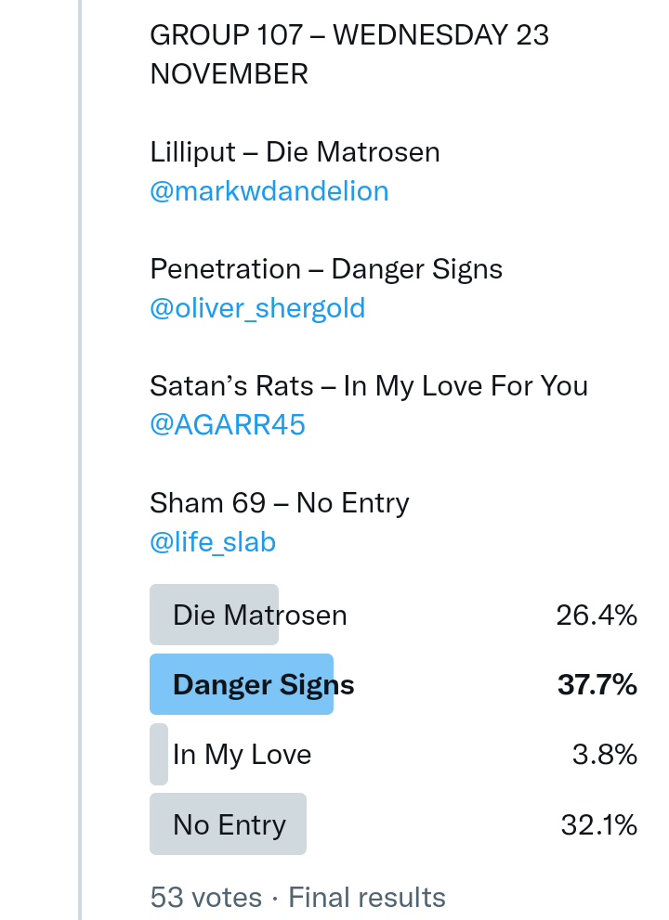Open the @oliver_shergold profile mention
Screen dimensions: 669x920
coord(257,308)
